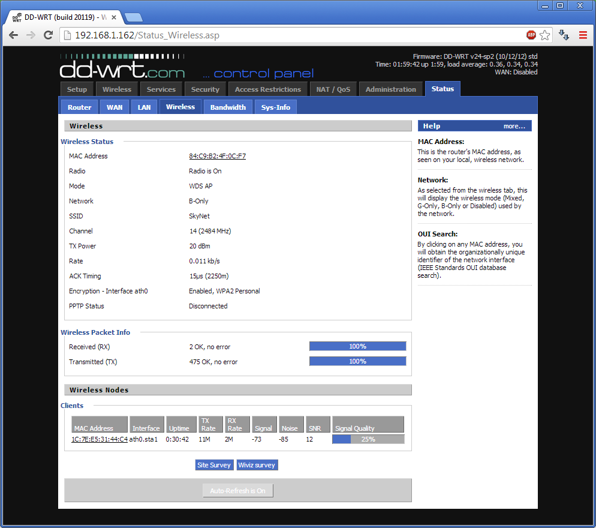Click the Signal Quality column header
Screen dimensions: 596x528
tap(368, 424)
